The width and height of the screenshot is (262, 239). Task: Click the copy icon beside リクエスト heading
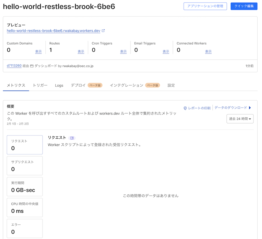pyautogui.click(x=72, y=138)
